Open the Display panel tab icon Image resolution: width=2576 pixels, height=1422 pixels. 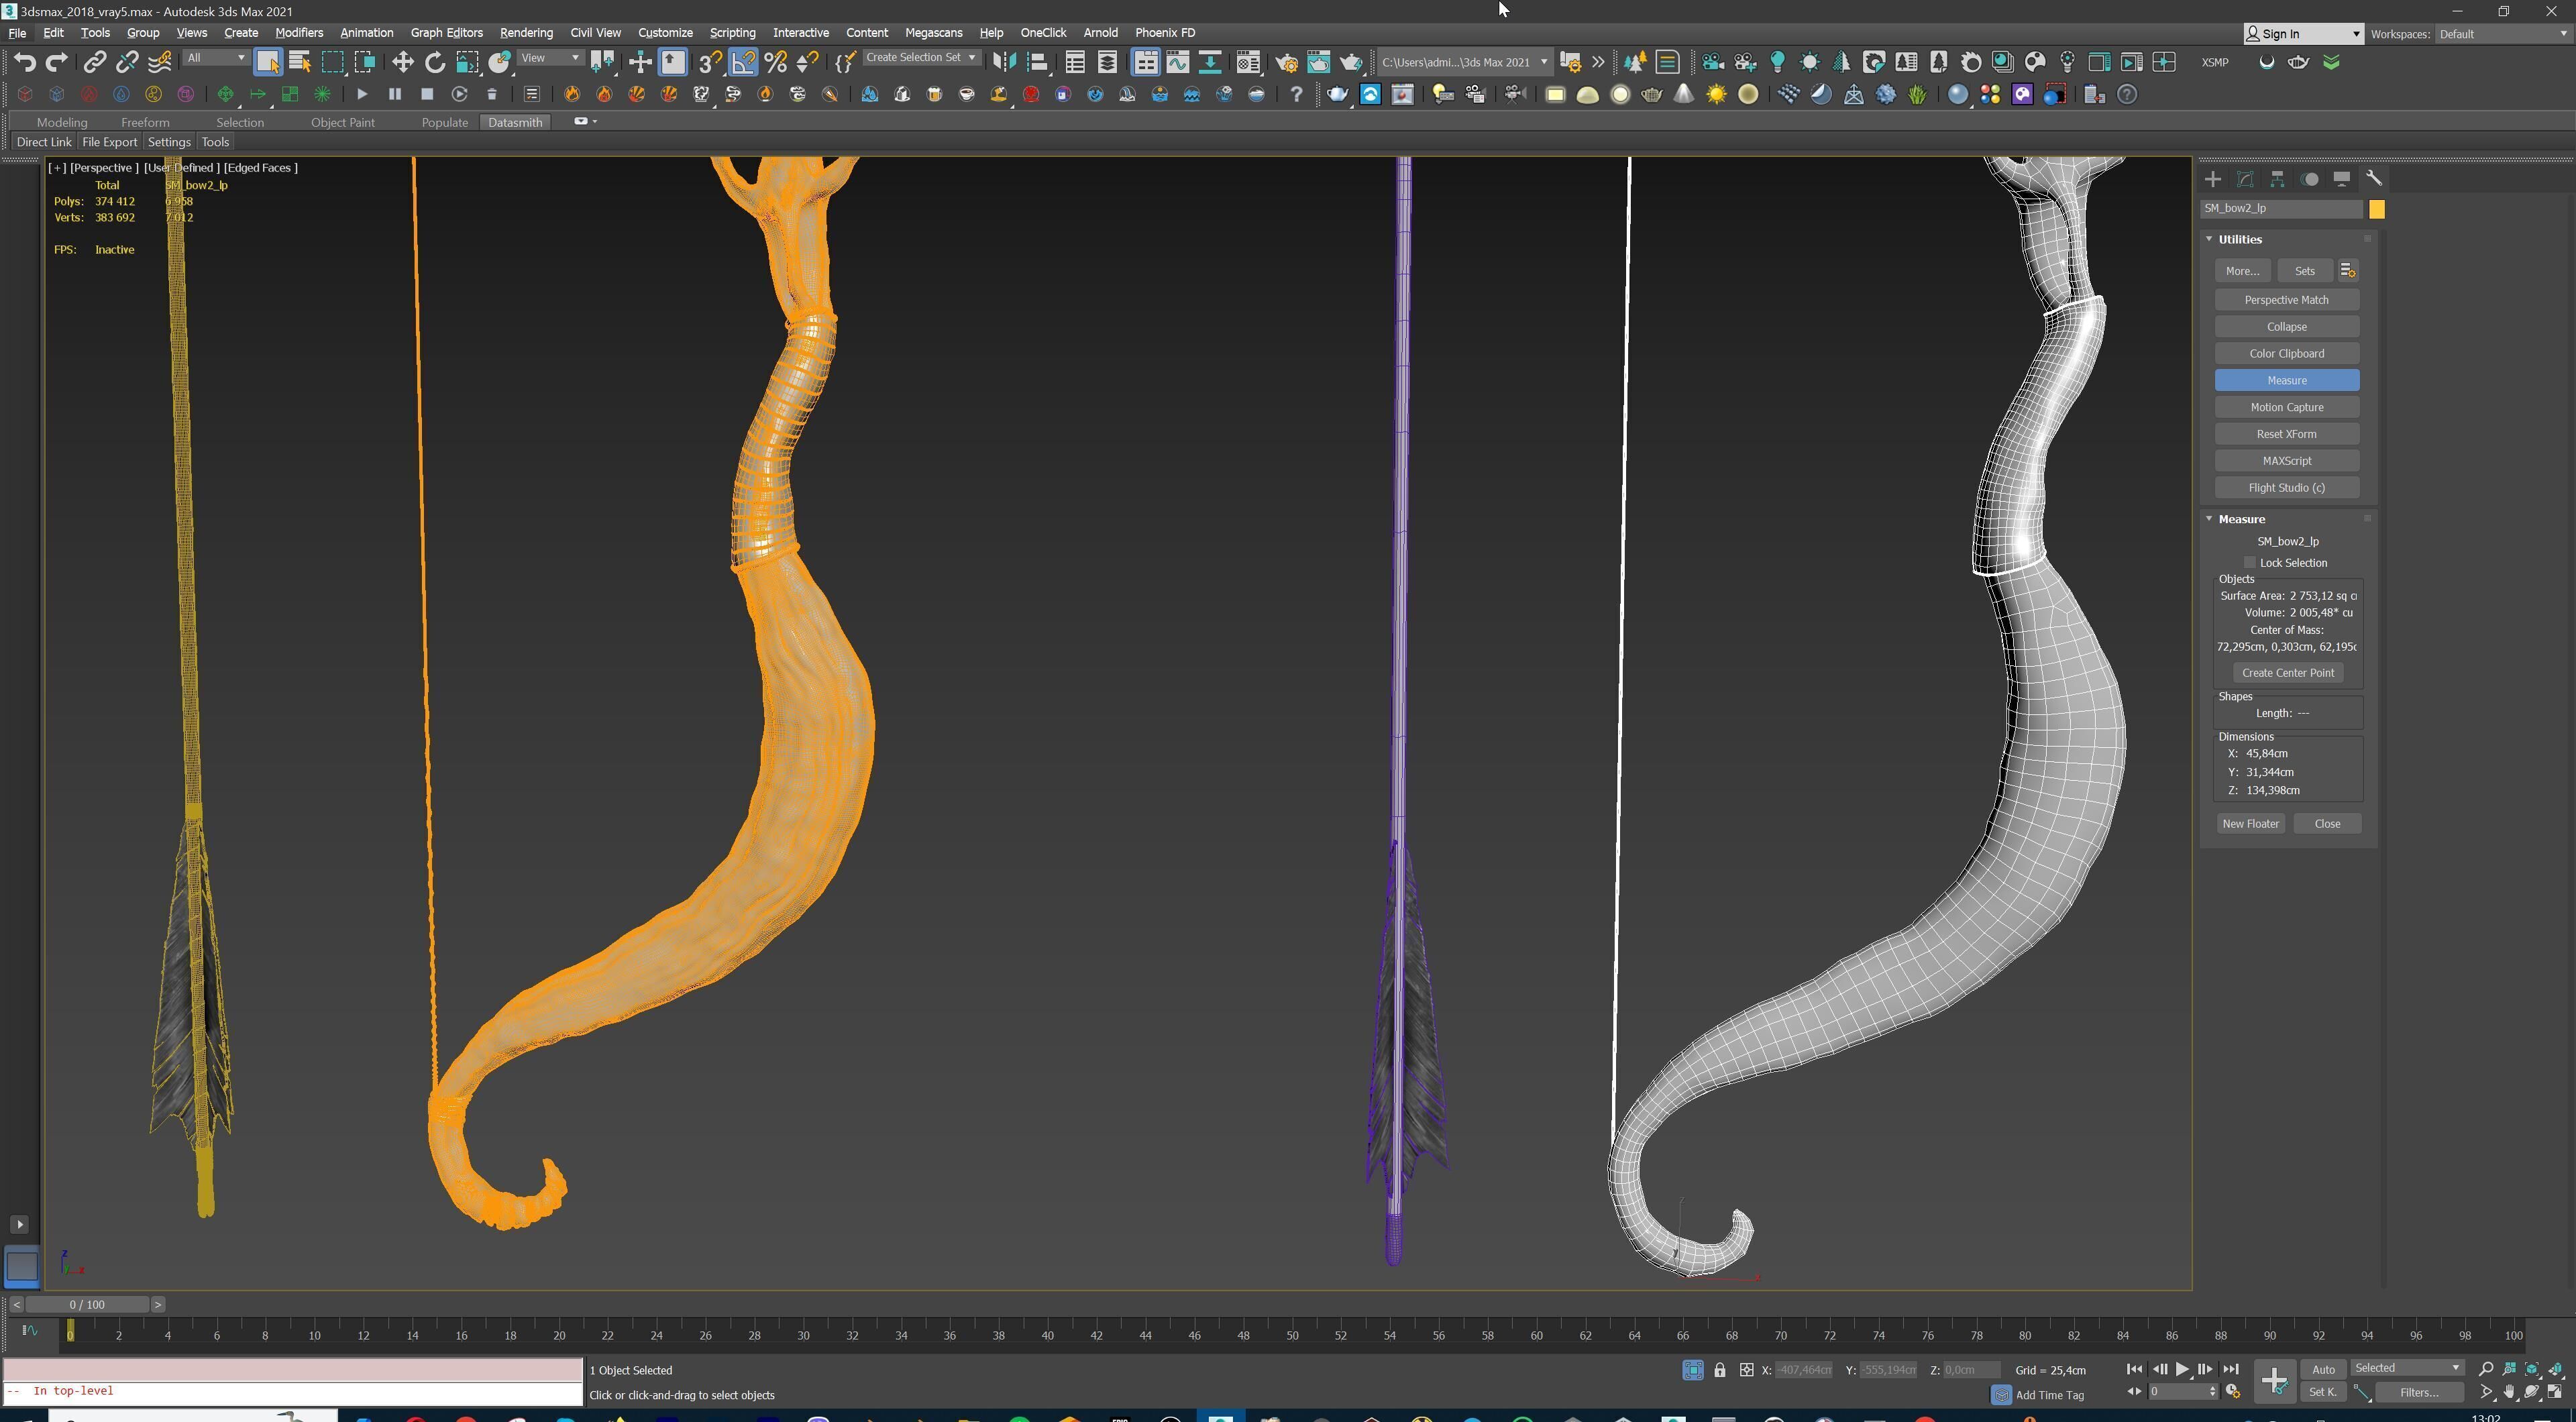(x=2342, y=179)
